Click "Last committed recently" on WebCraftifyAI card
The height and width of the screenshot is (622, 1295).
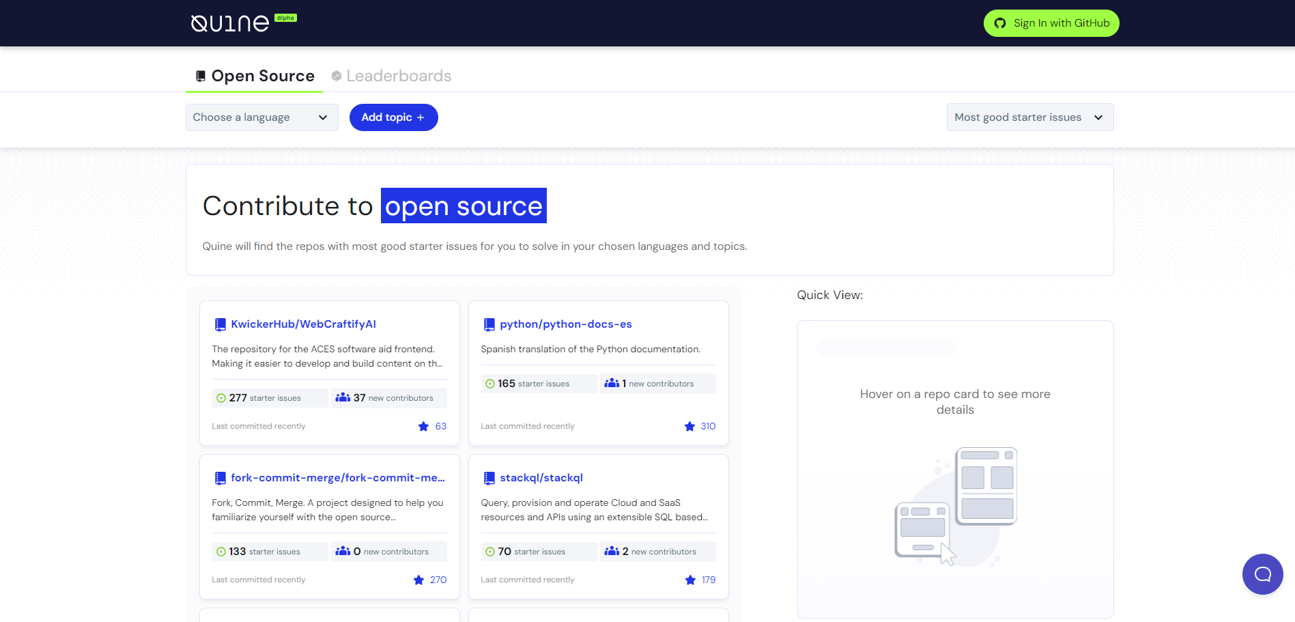(259, 427)
